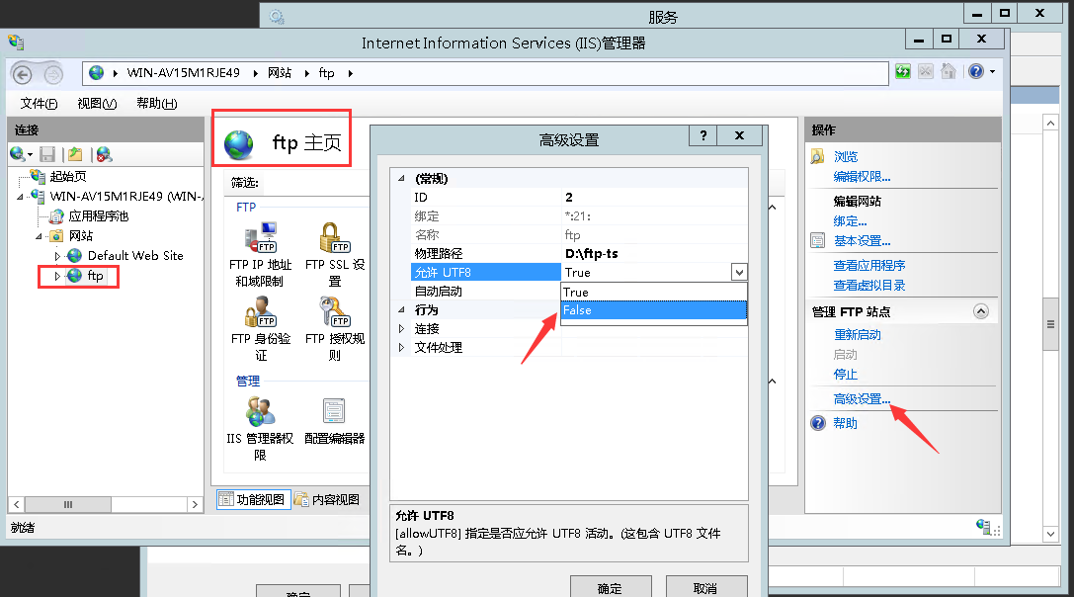Image resolution: width=1074 pixels, height=597 pixels.
Task: Select the Default Web Site tree node
Action: tap(135, 256)
